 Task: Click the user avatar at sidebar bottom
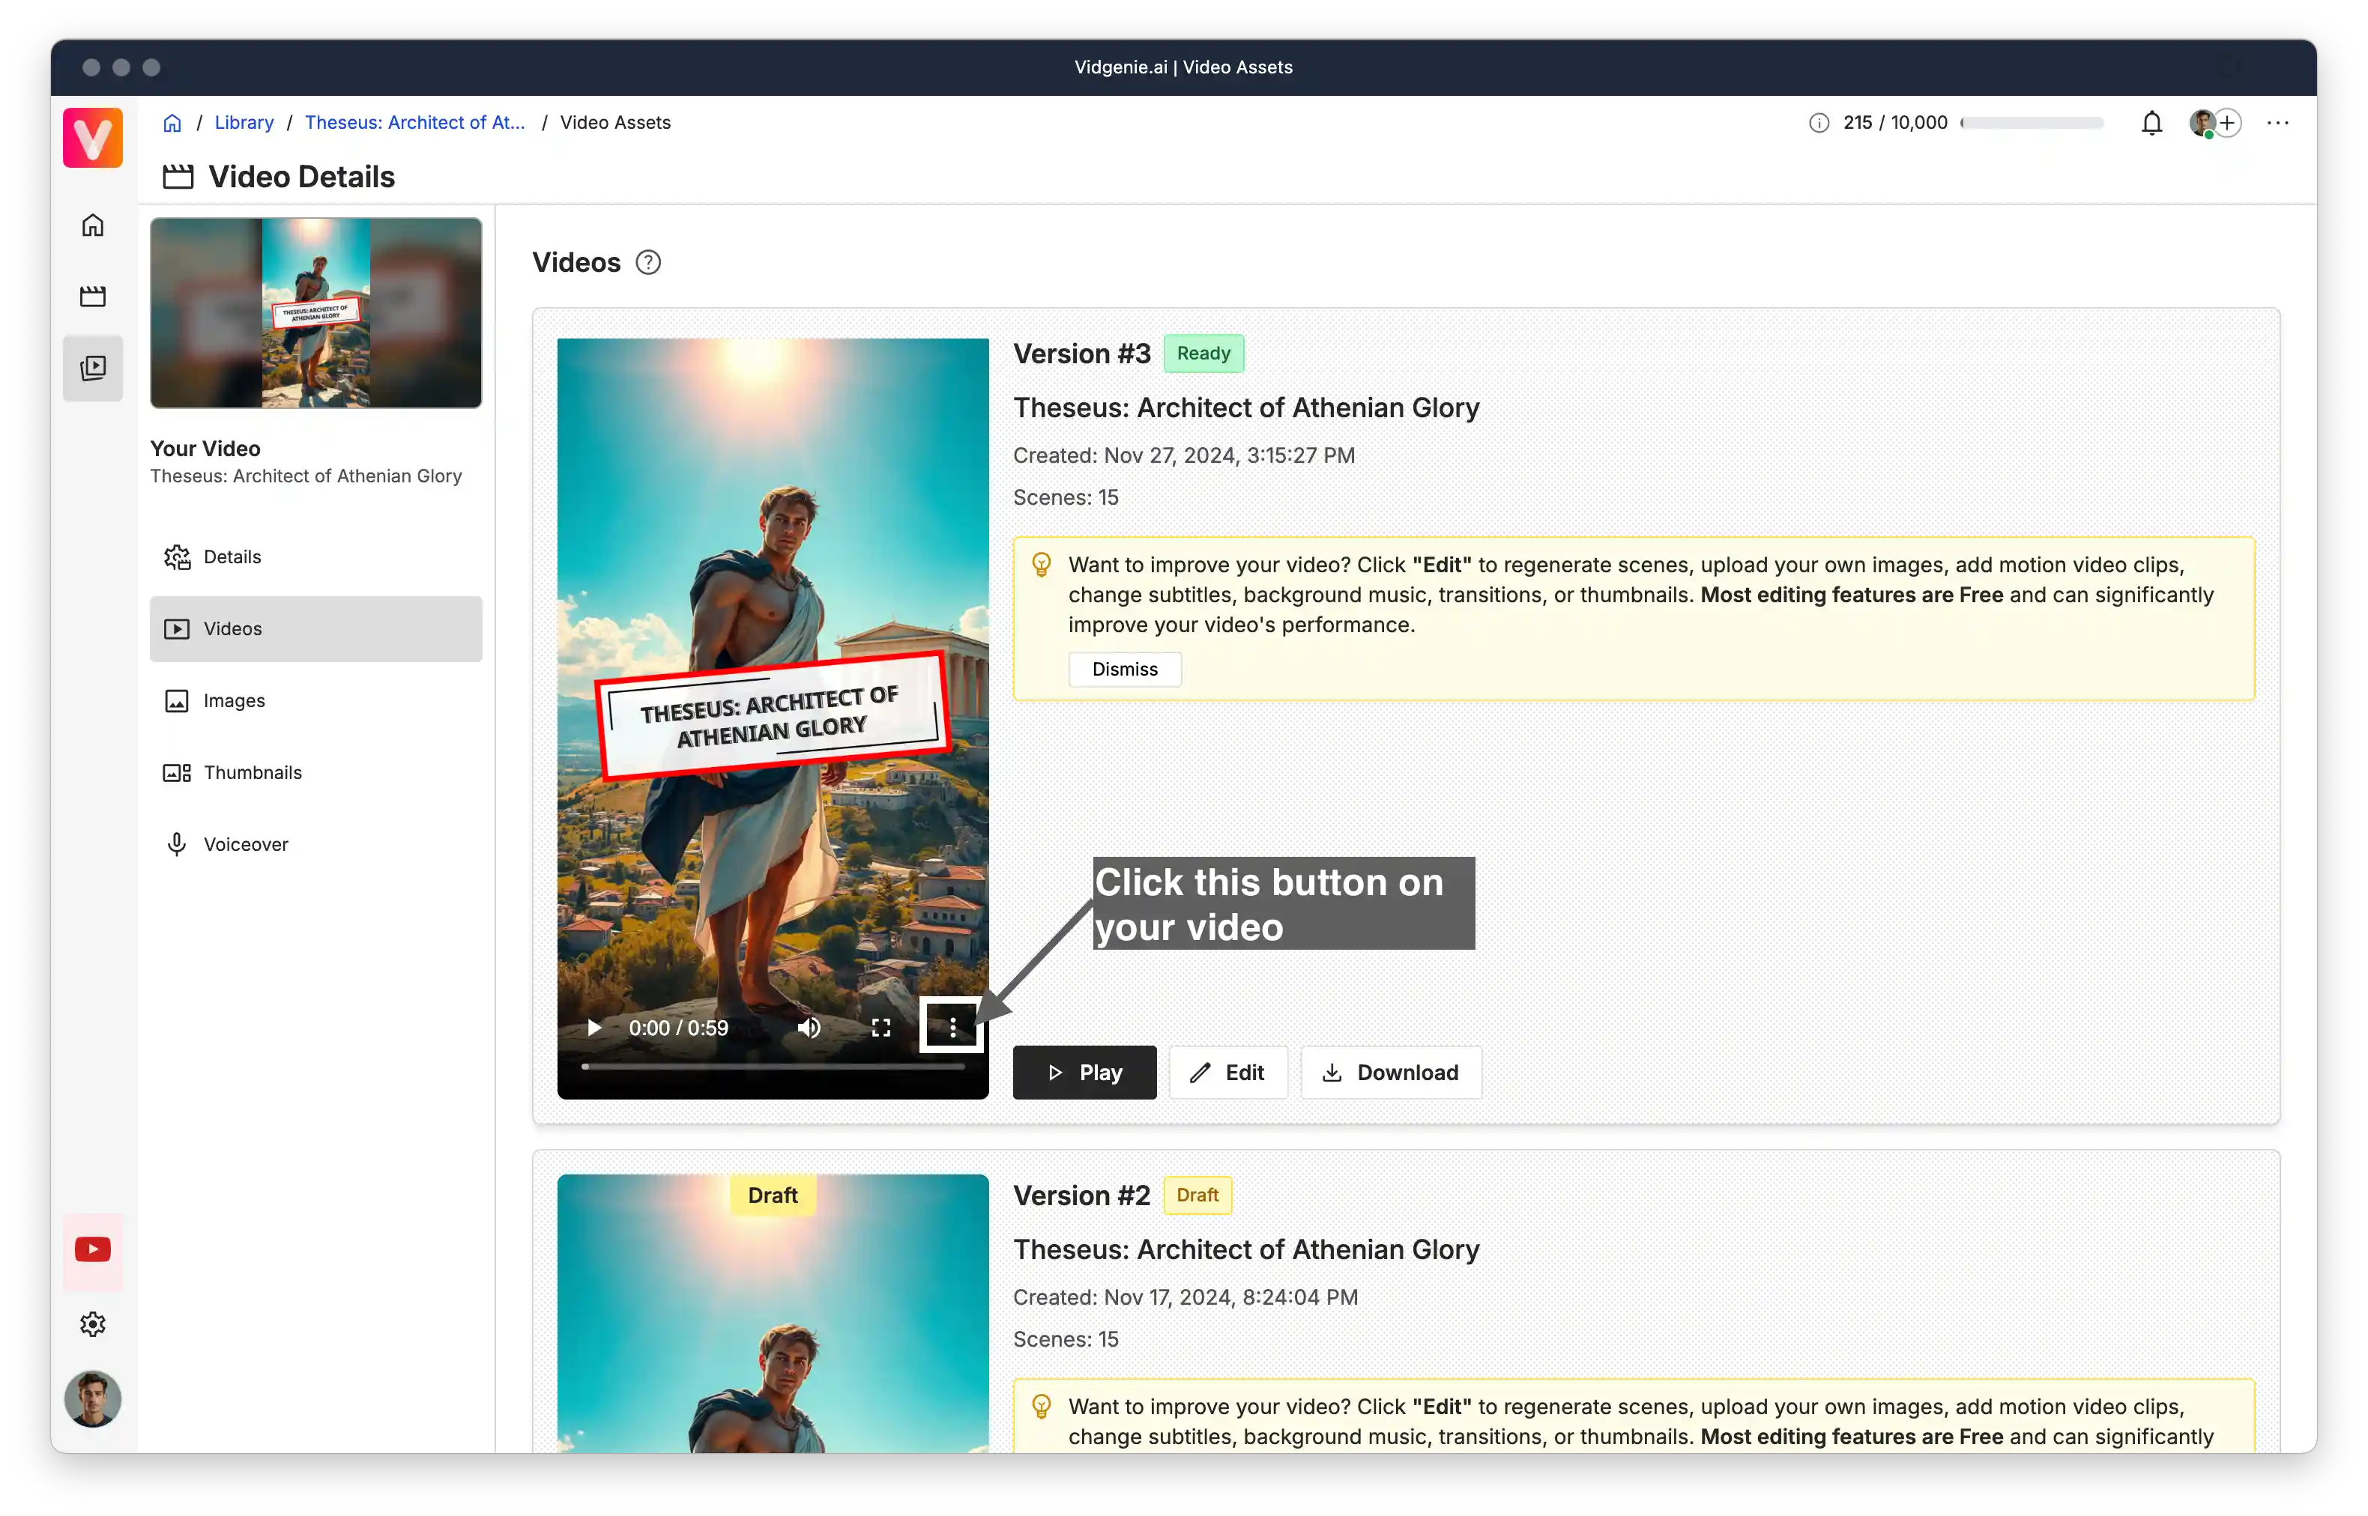93,1399
